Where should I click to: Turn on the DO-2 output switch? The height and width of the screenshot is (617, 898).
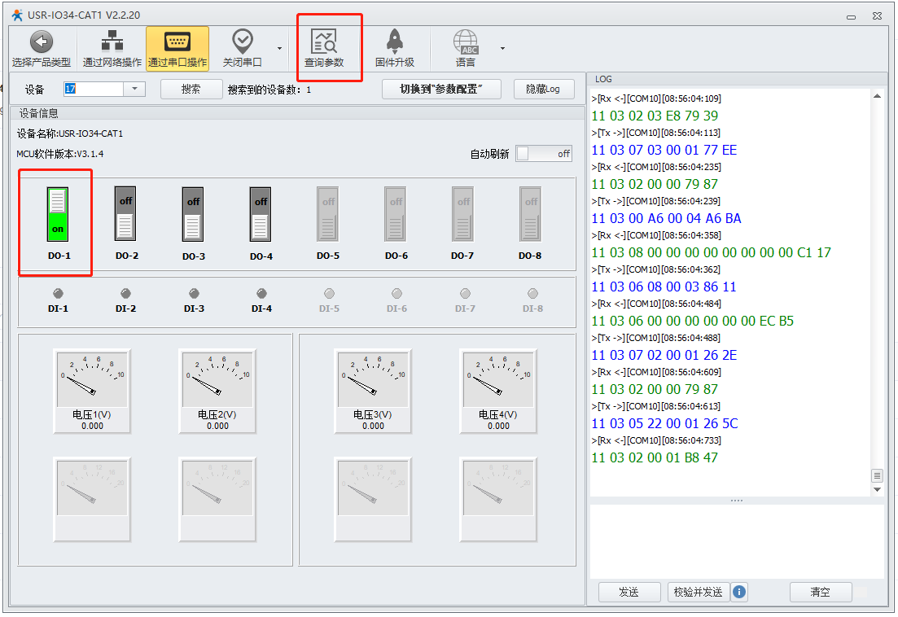coord(125,213)
